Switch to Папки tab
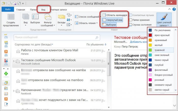 (x=33, y=10)
